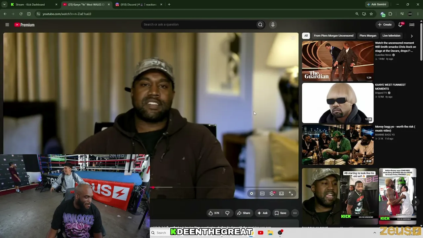This screenshot has height=238, width=423.
Task: Click the YouTube search magnifier button
Action: pyautogui.click(x=260, y=24)
